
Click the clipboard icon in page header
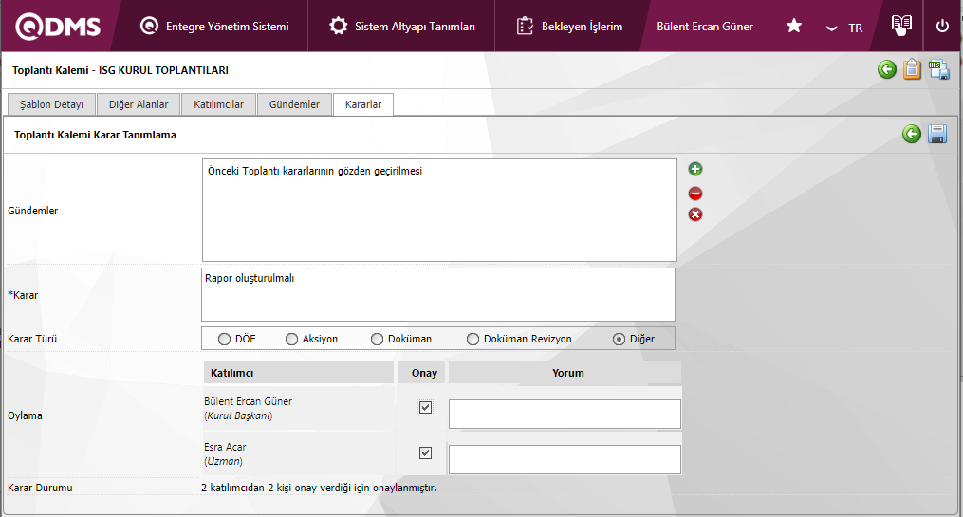point(912,69)
